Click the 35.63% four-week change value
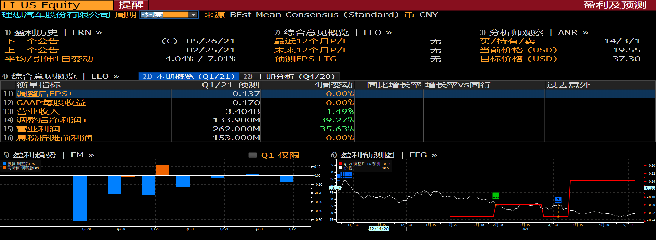This screenshot has width=656, height=240. coord(337,129)
